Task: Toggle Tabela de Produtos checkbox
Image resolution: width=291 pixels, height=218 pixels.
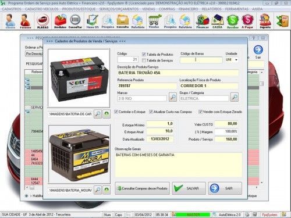Action: click(x=144, y=54)
